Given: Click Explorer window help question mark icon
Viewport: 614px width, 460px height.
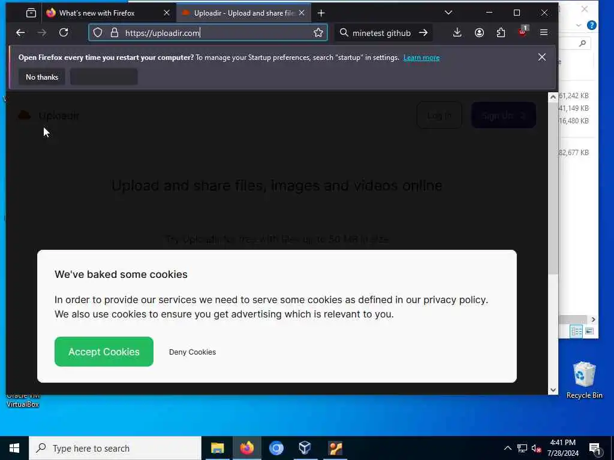Looking at the screenshot, I should (x=592, y=25).
